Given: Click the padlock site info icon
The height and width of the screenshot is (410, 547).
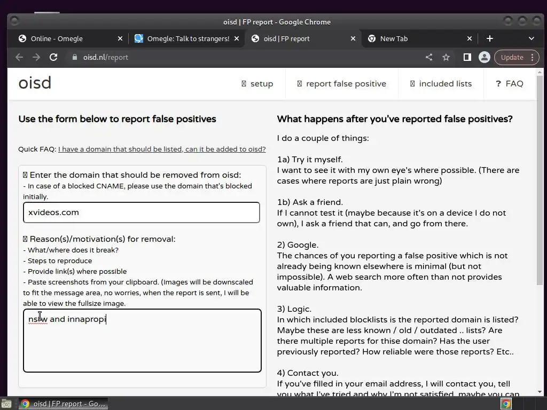Looking at the screenshot, I should coord(74,57).
